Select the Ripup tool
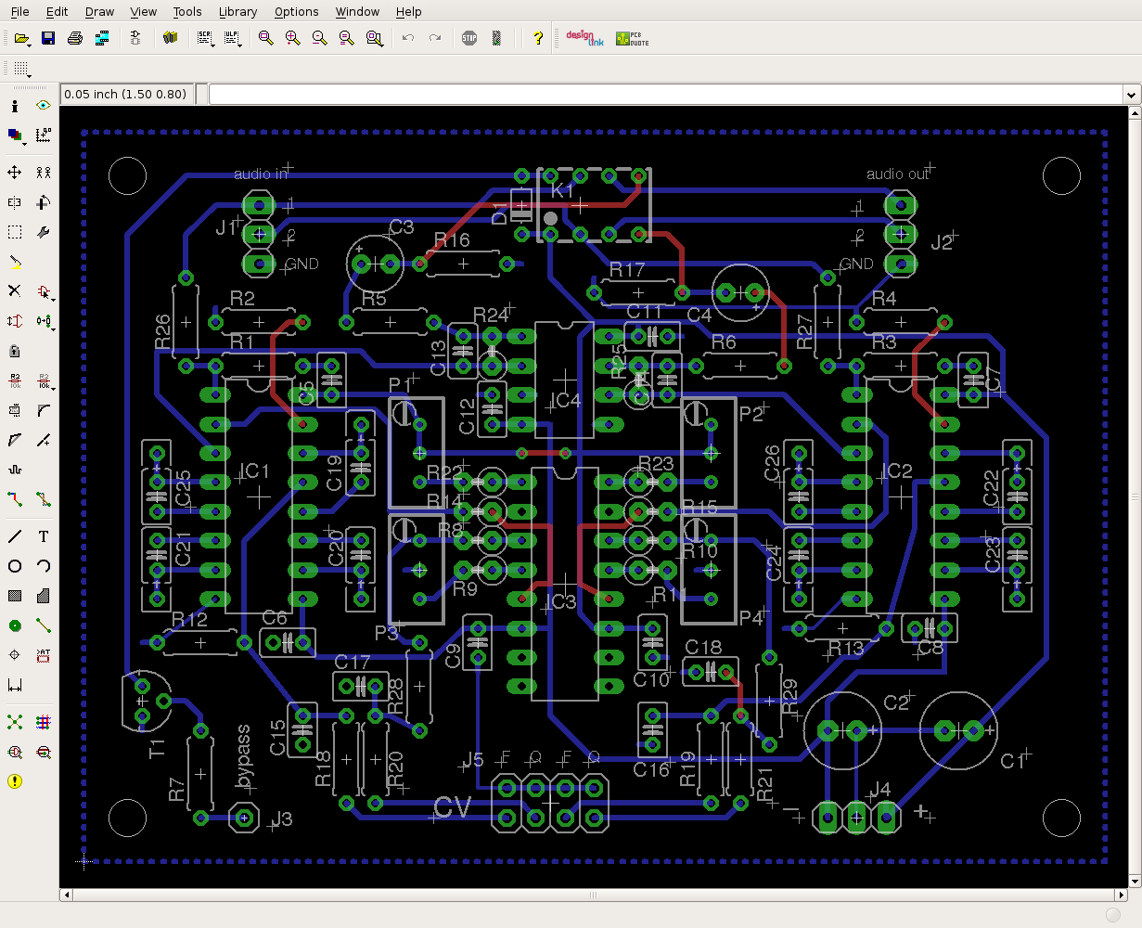1142x928 pixels. coord(44,499)
